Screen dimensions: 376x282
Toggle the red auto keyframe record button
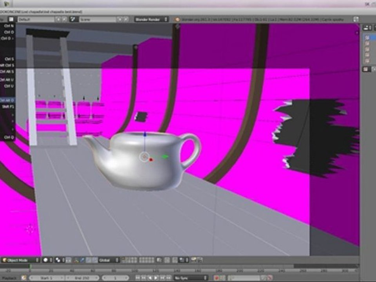(217, 278)
